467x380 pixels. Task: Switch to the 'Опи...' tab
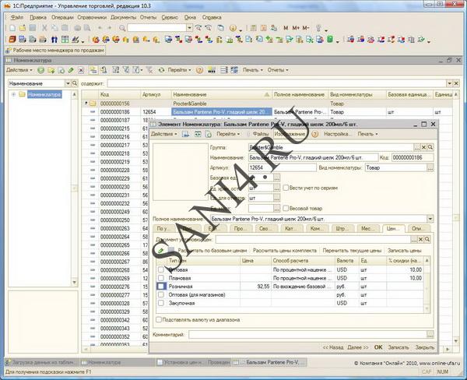[418, 229]
